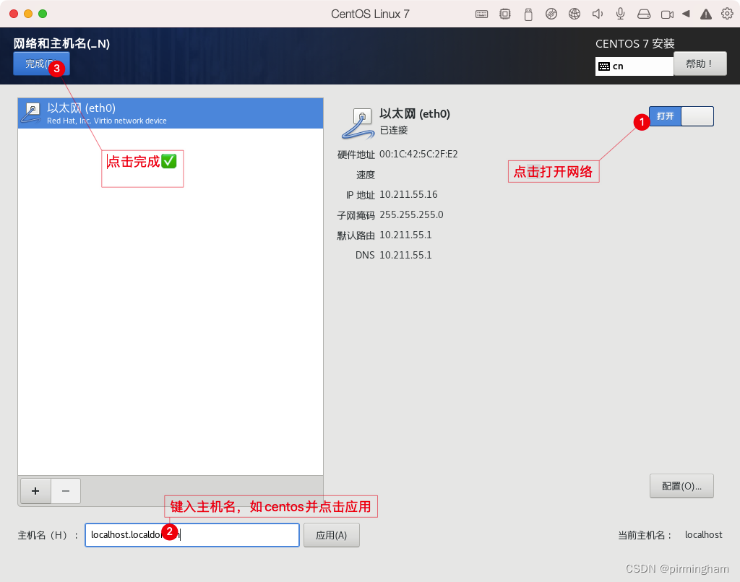Click the DNS label next to 10.211.55.1

point(365,255)
